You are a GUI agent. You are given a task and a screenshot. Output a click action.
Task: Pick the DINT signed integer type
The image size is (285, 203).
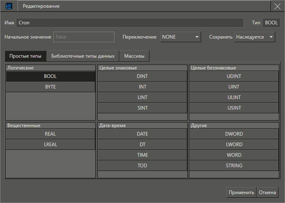click(142, 76)
